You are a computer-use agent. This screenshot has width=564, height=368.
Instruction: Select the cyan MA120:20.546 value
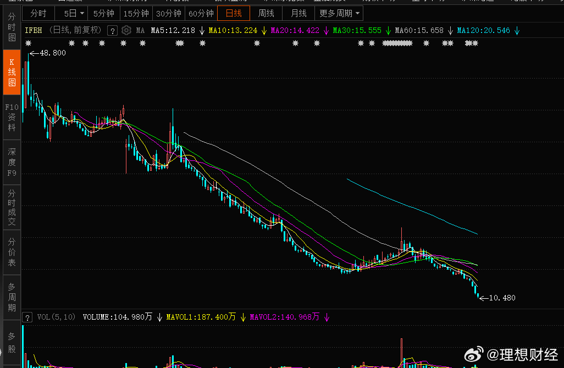[483, 31]
